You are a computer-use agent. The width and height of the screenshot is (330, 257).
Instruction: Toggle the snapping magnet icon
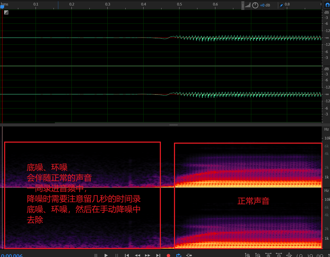(x=327, y=5)
